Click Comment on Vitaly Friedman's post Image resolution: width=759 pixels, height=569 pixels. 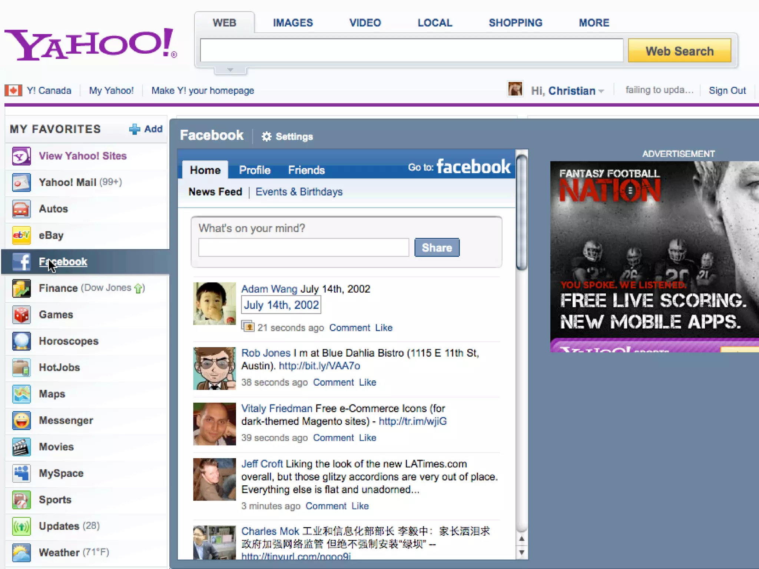point(333,437)
